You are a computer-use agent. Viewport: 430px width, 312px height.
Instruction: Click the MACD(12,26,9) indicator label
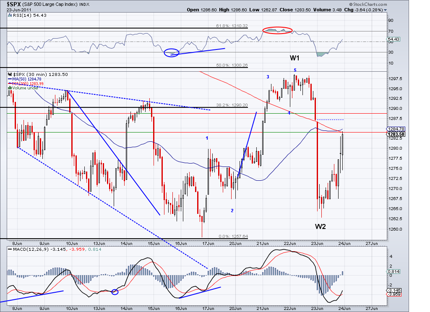coord(31,250)
